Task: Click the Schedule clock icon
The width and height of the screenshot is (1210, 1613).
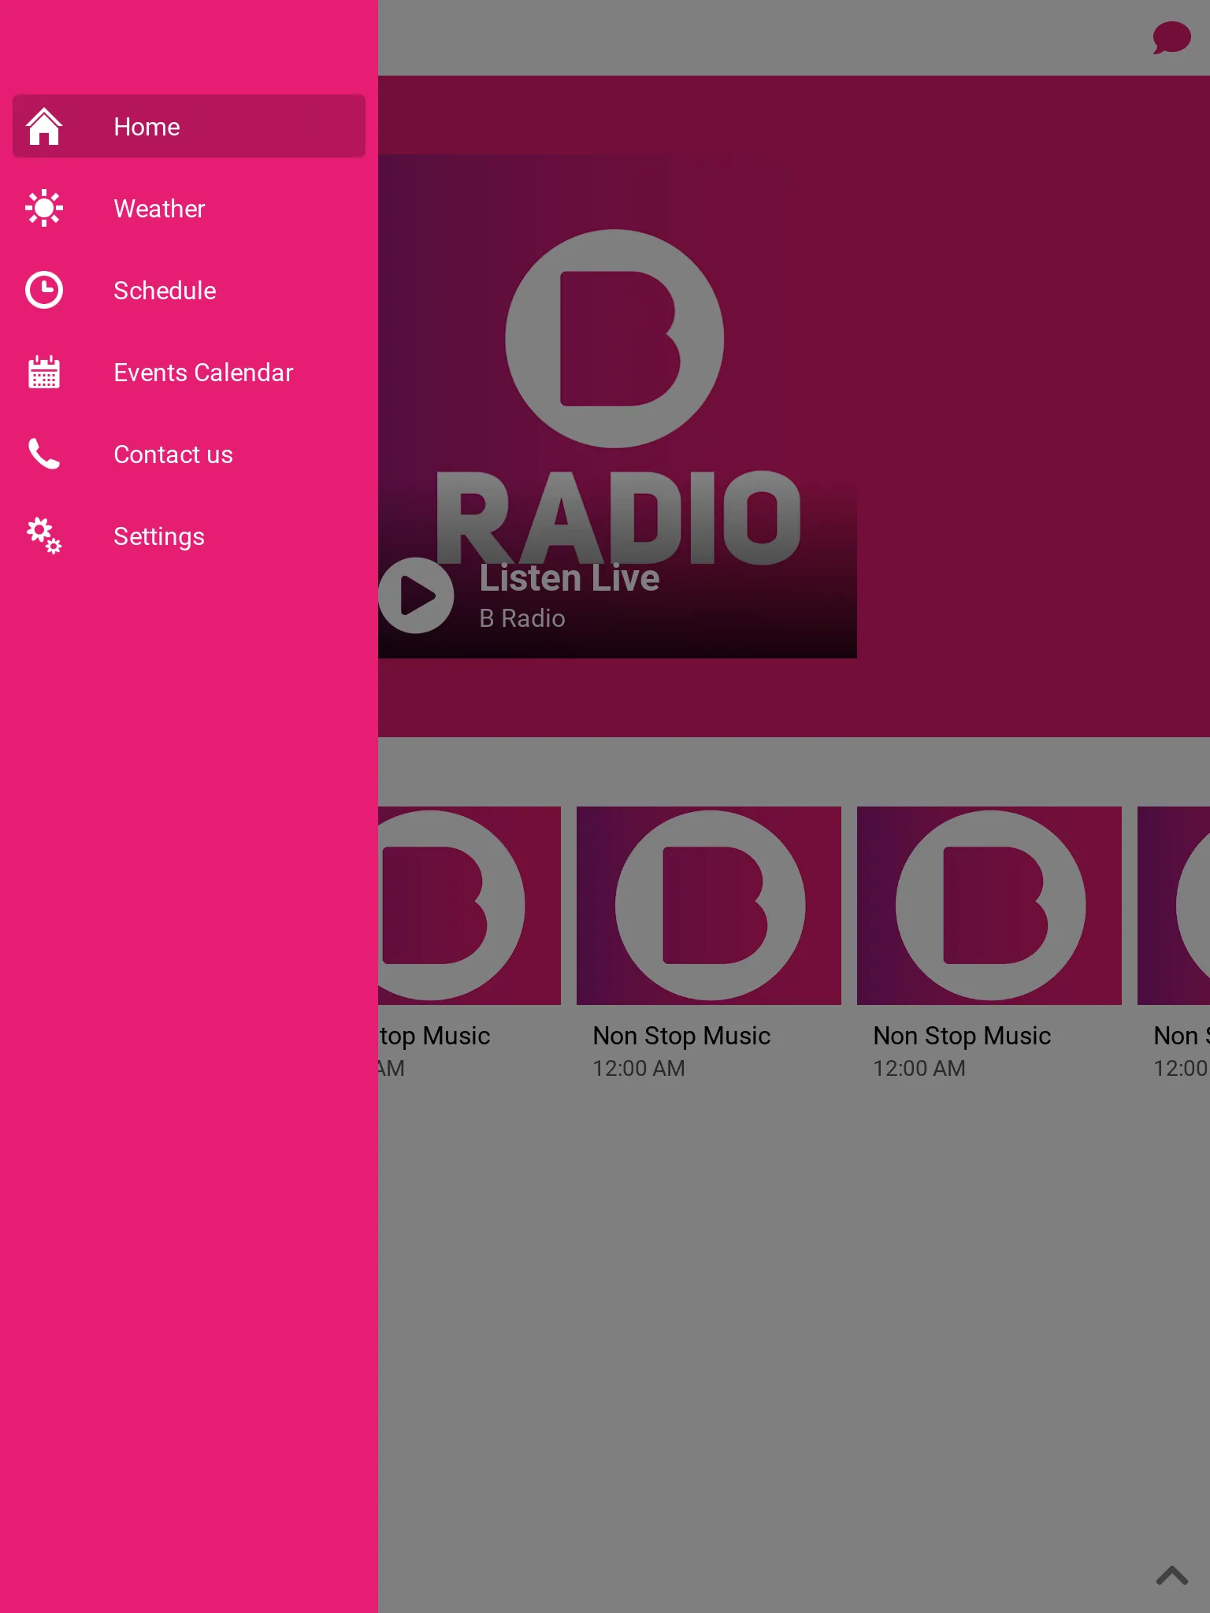Action: [x=44, y=291]
